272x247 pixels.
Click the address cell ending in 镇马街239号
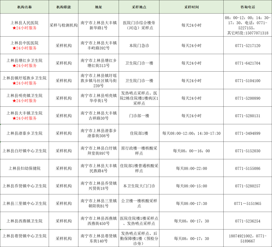coord(98,81)
